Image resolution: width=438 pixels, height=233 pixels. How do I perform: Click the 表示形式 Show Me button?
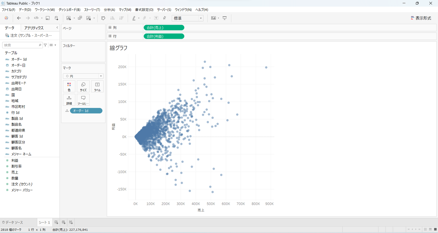pyautogui.click(x=421, y=18)
